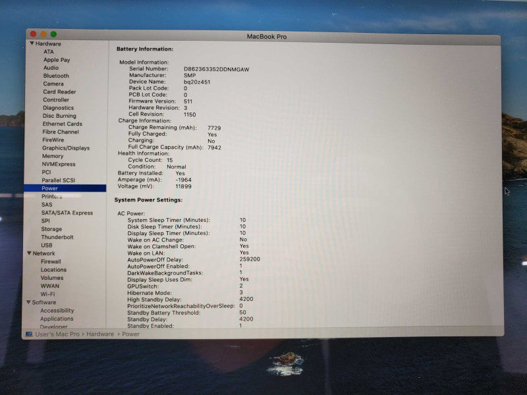The width and height of the screenshot is (527, 395).
Task: Select Bluetooth in the sidebar
Action: point(56,76)
